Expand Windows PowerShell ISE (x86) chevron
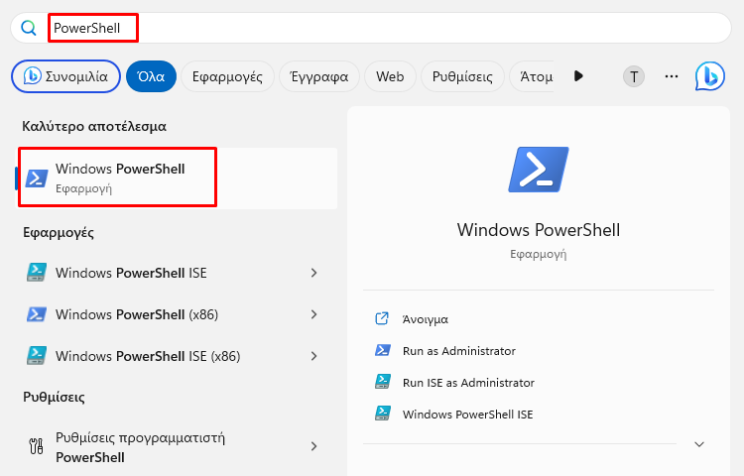This screenshot has width=744, height=476. [x=313, y=356]
